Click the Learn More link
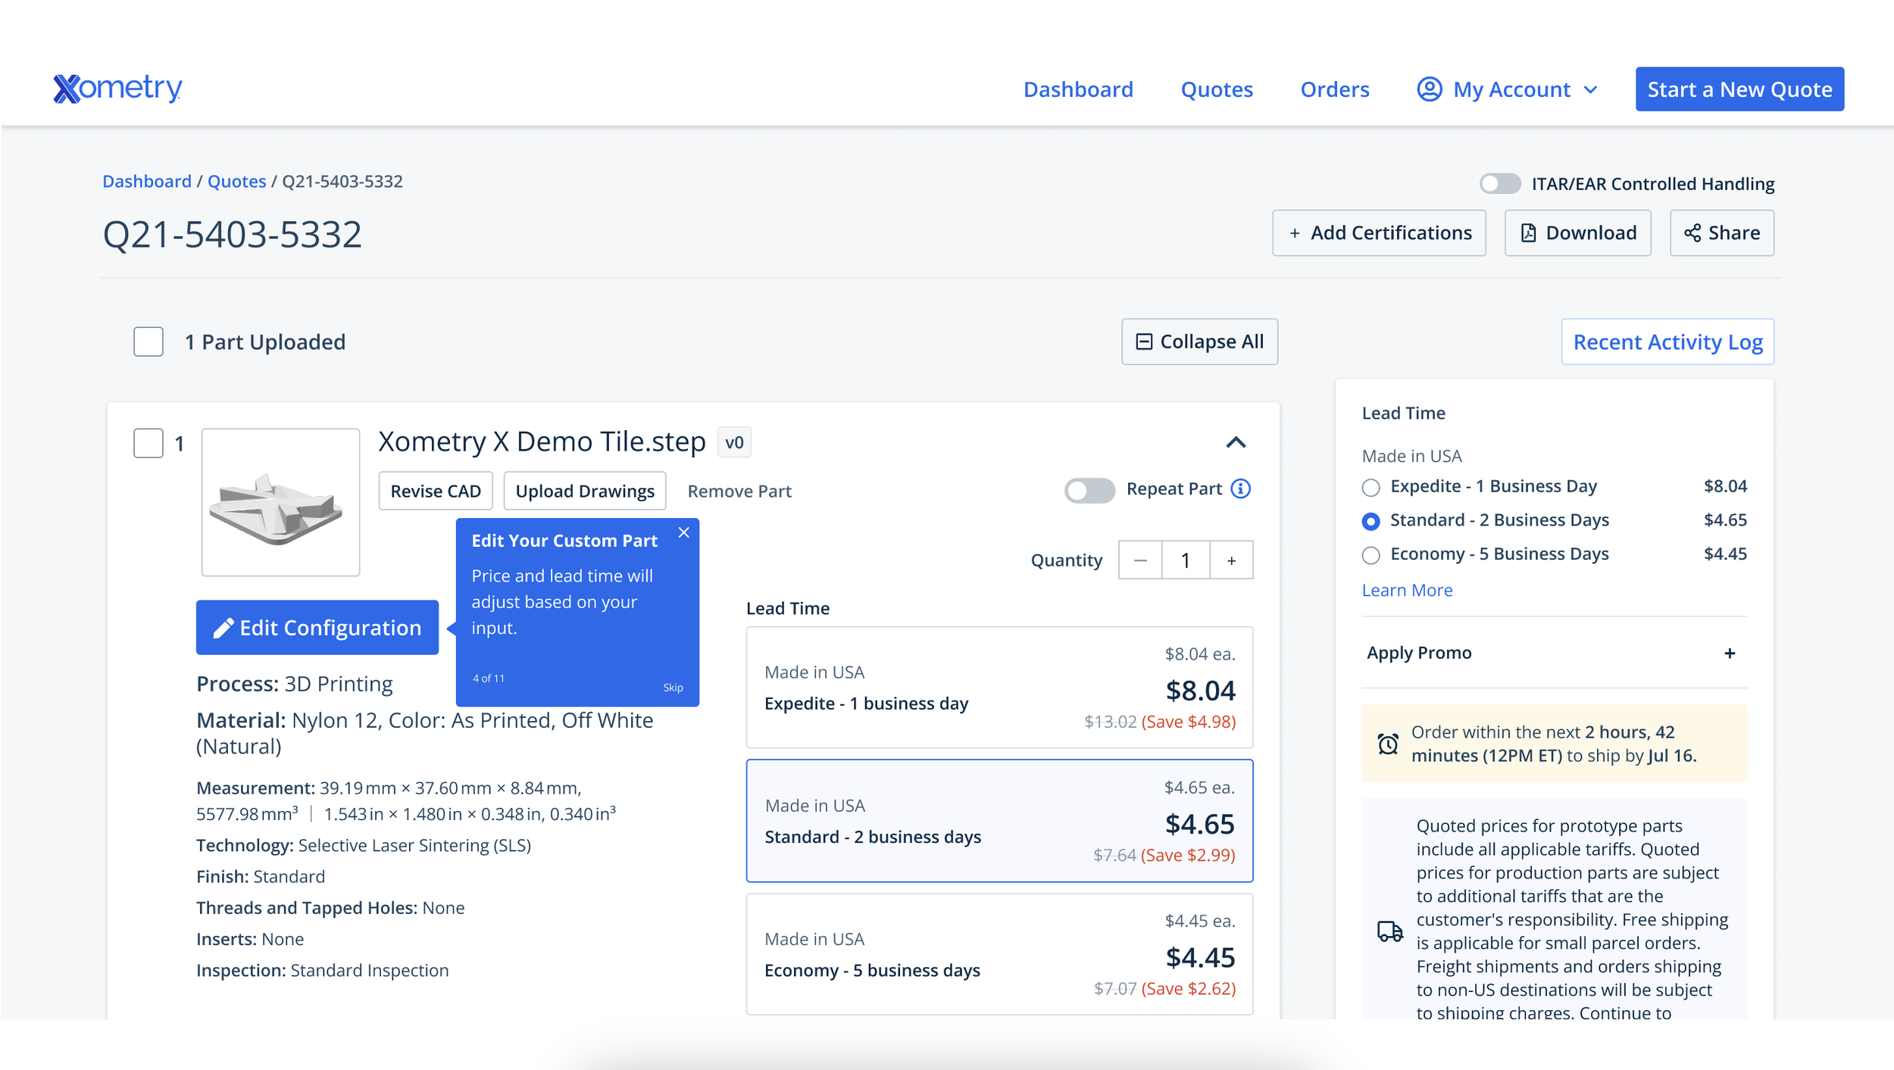 1407,591
